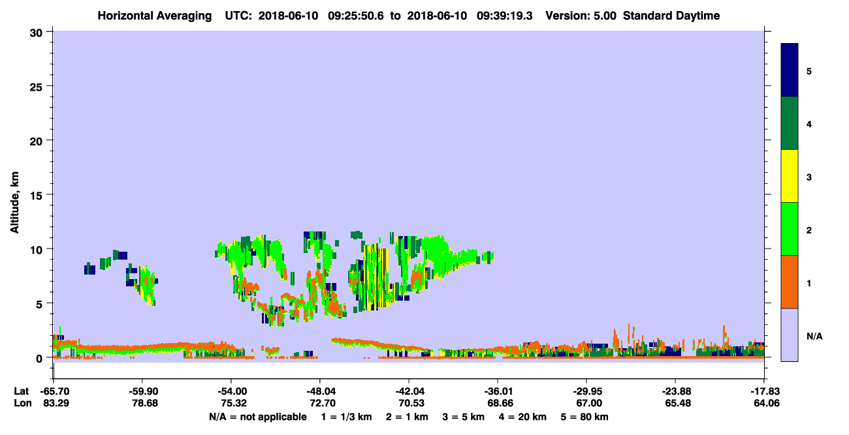The width and height of the screenshot is (849, 435).
Task: Click the colorbar label '5'
Action: 809,70
